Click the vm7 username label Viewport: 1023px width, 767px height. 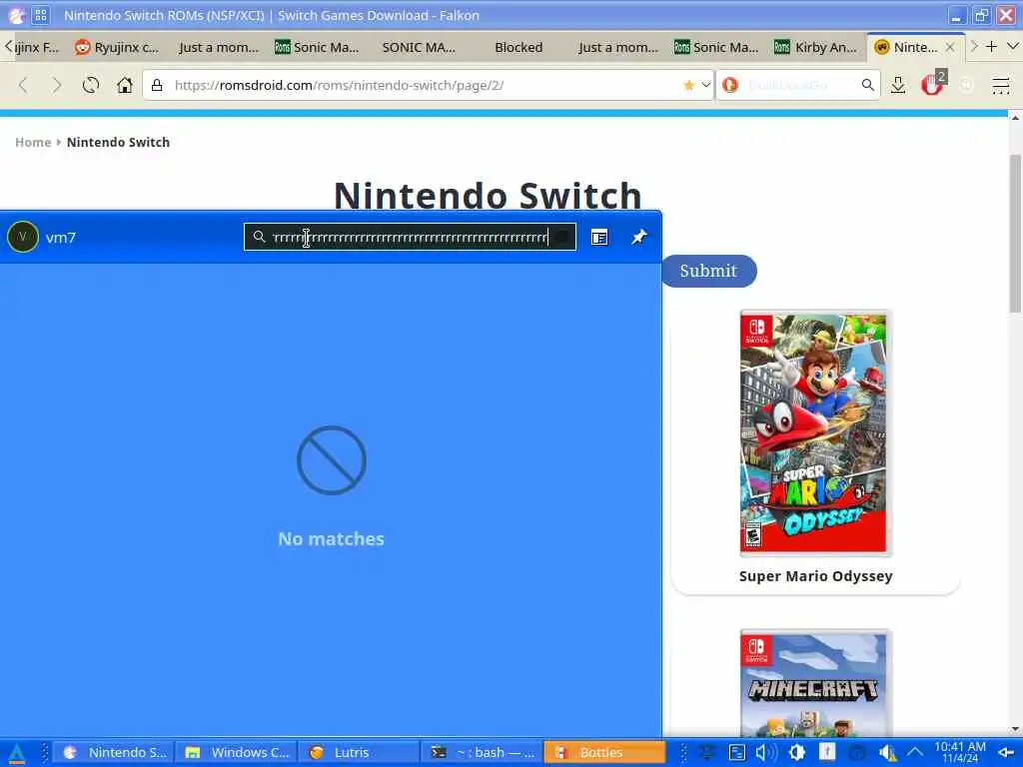(x=61, y=238)
